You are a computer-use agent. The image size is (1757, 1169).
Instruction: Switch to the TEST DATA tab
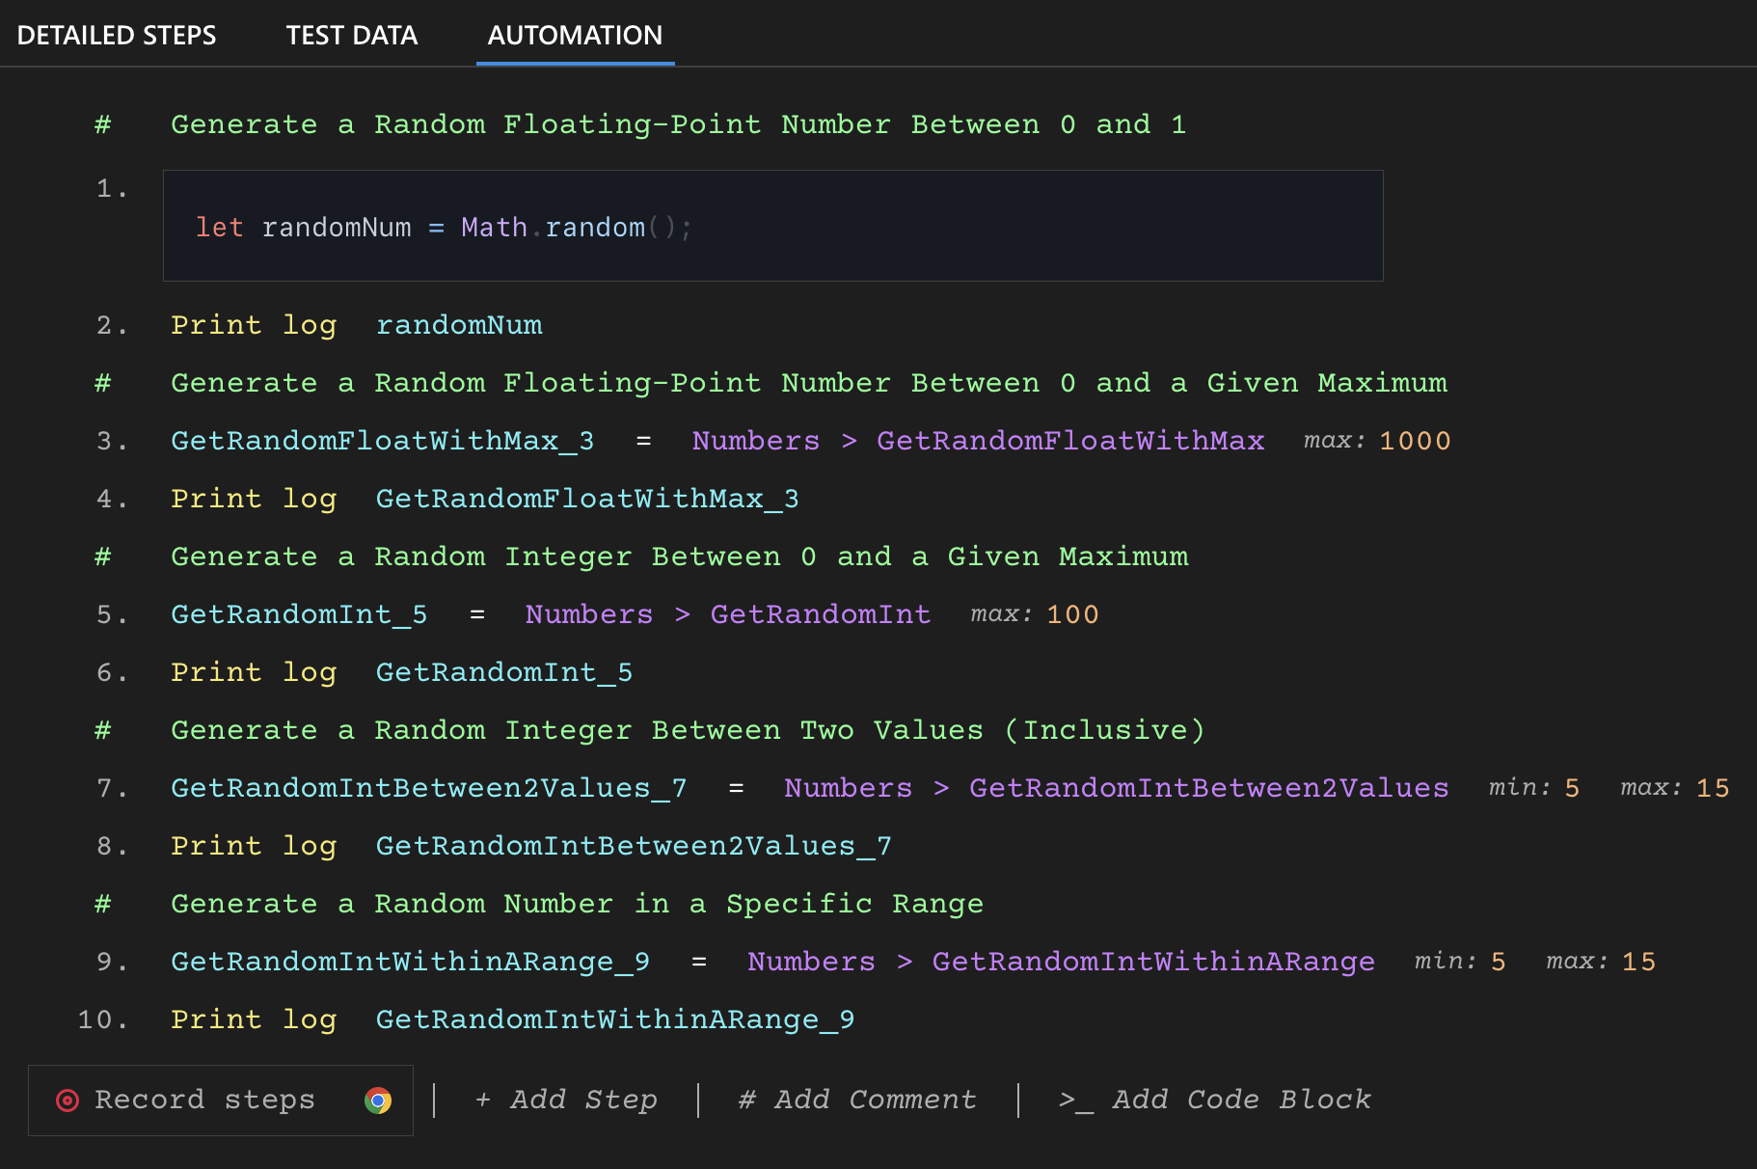[351, 35]
